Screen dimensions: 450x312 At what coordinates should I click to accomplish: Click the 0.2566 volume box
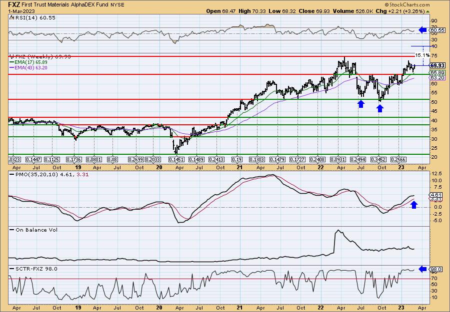click(x=399, y=159)
